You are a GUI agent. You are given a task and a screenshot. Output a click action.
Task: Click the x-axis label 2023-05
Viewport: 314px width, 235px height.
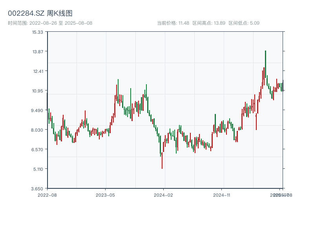pyautogui.click(x=105, y=195)
